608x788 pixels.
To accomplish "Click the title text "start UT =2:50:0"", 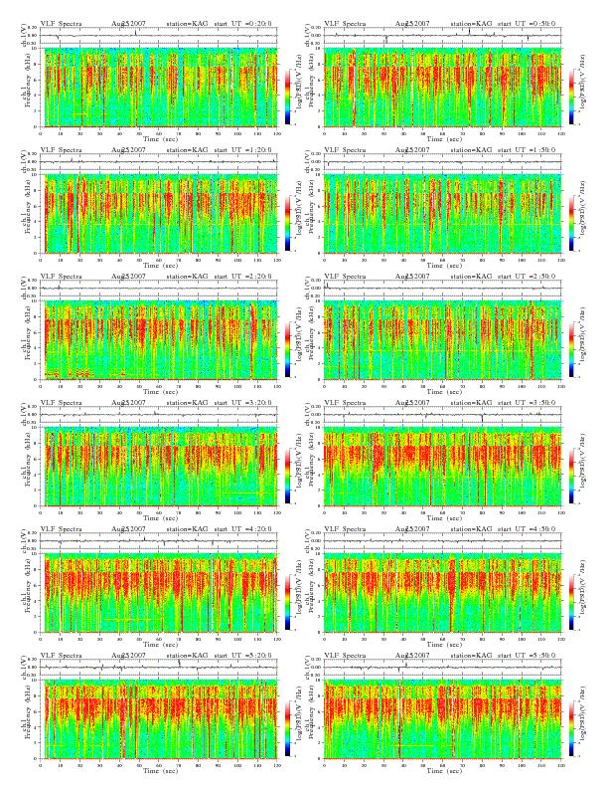I will pyautogui.click(x=527, y=277).
